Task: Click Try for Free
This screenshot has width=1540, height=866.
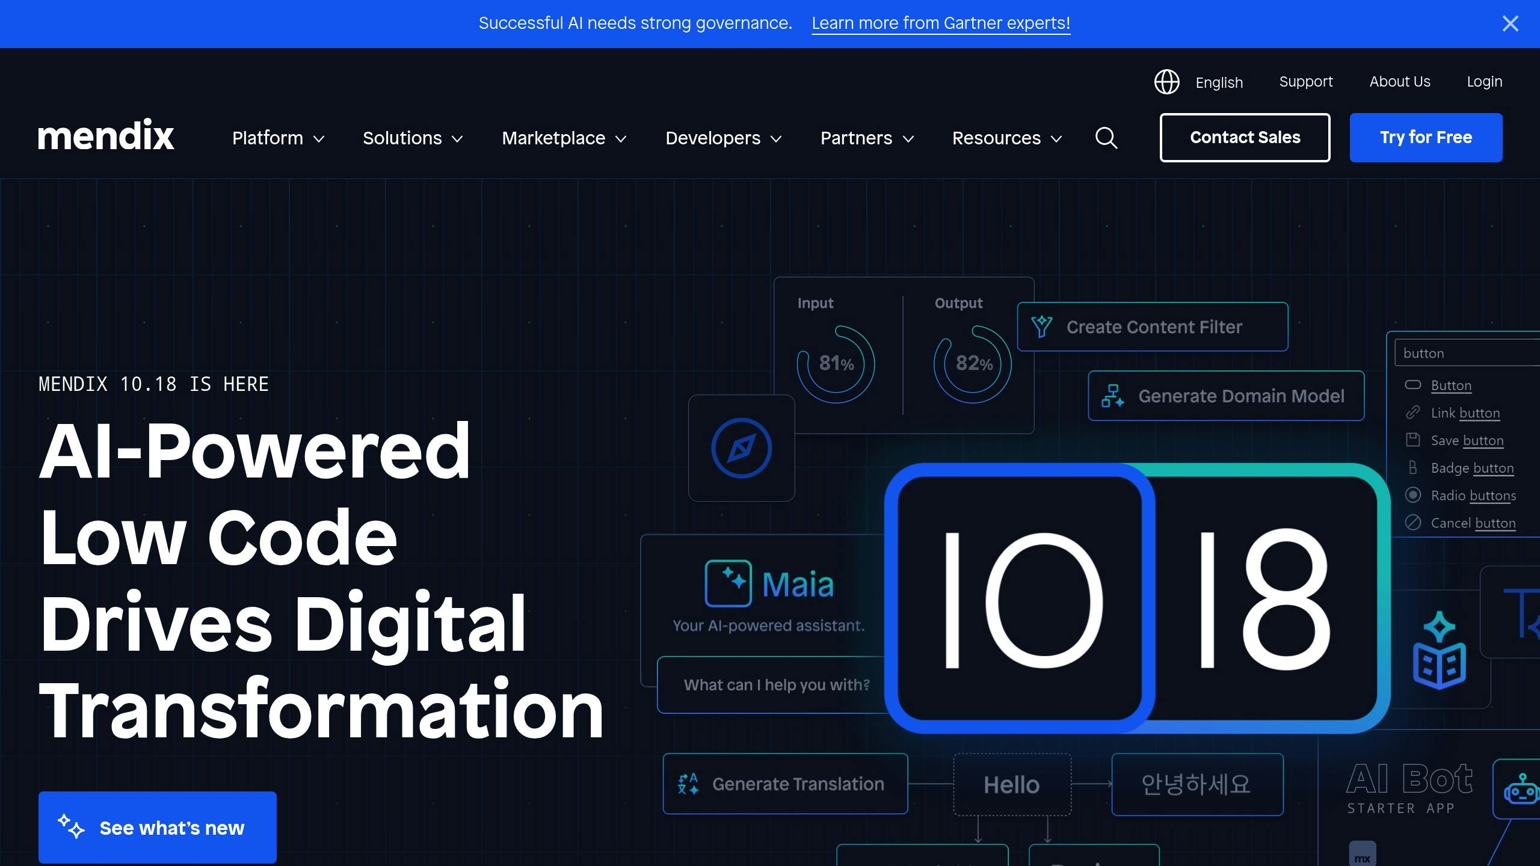Action: 1426,138
